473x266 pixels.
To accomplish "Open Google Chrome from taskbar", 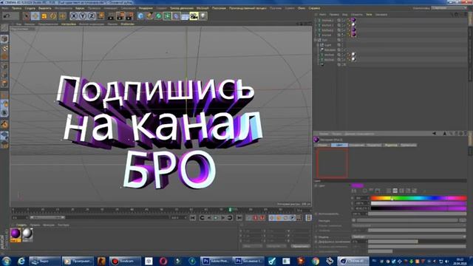I will click(316, 261).
